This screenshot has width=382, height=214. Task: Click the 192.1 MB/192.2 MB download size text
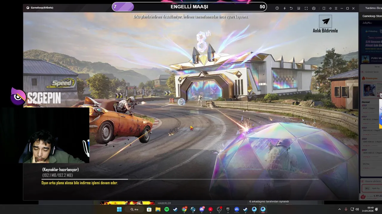58,175
